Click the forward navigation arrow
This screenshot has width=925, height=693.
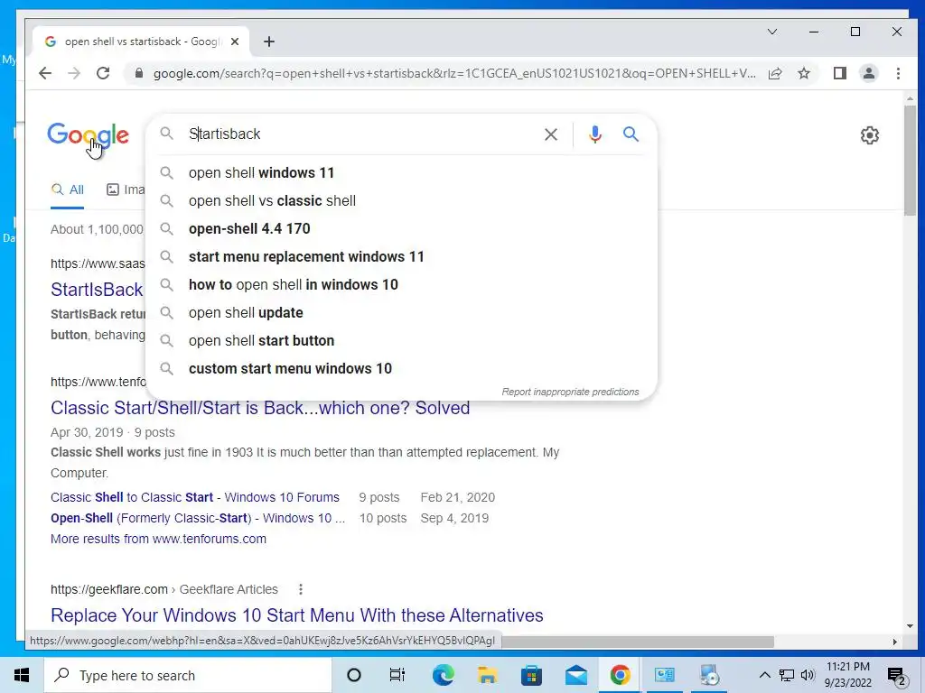(74, 73)
